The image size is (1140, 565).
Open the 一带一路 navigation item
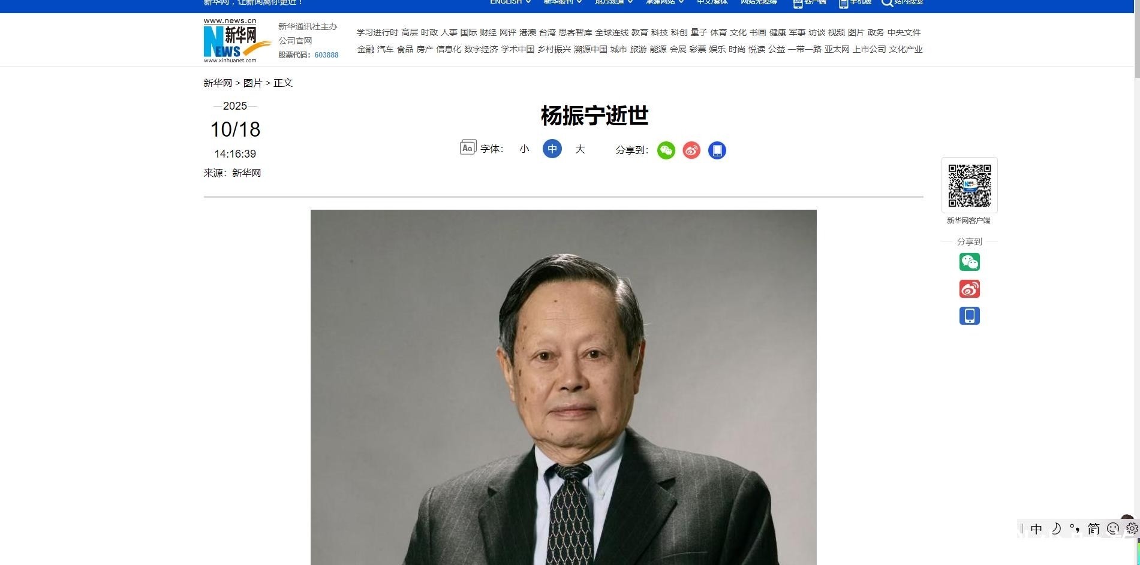(x=805, y=49)
